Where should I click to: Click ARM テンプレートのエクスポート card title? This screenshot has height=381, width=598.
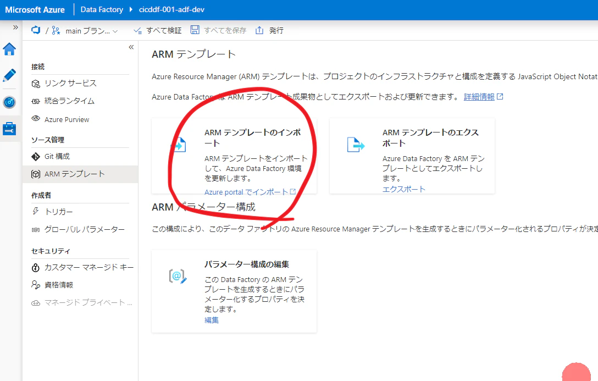tap(430, 137)
